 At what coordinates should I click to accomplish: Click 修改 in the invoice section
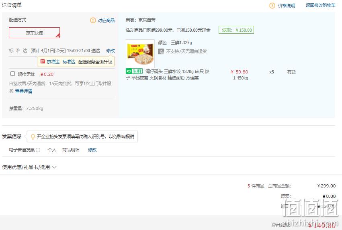[x=92, y=150]
